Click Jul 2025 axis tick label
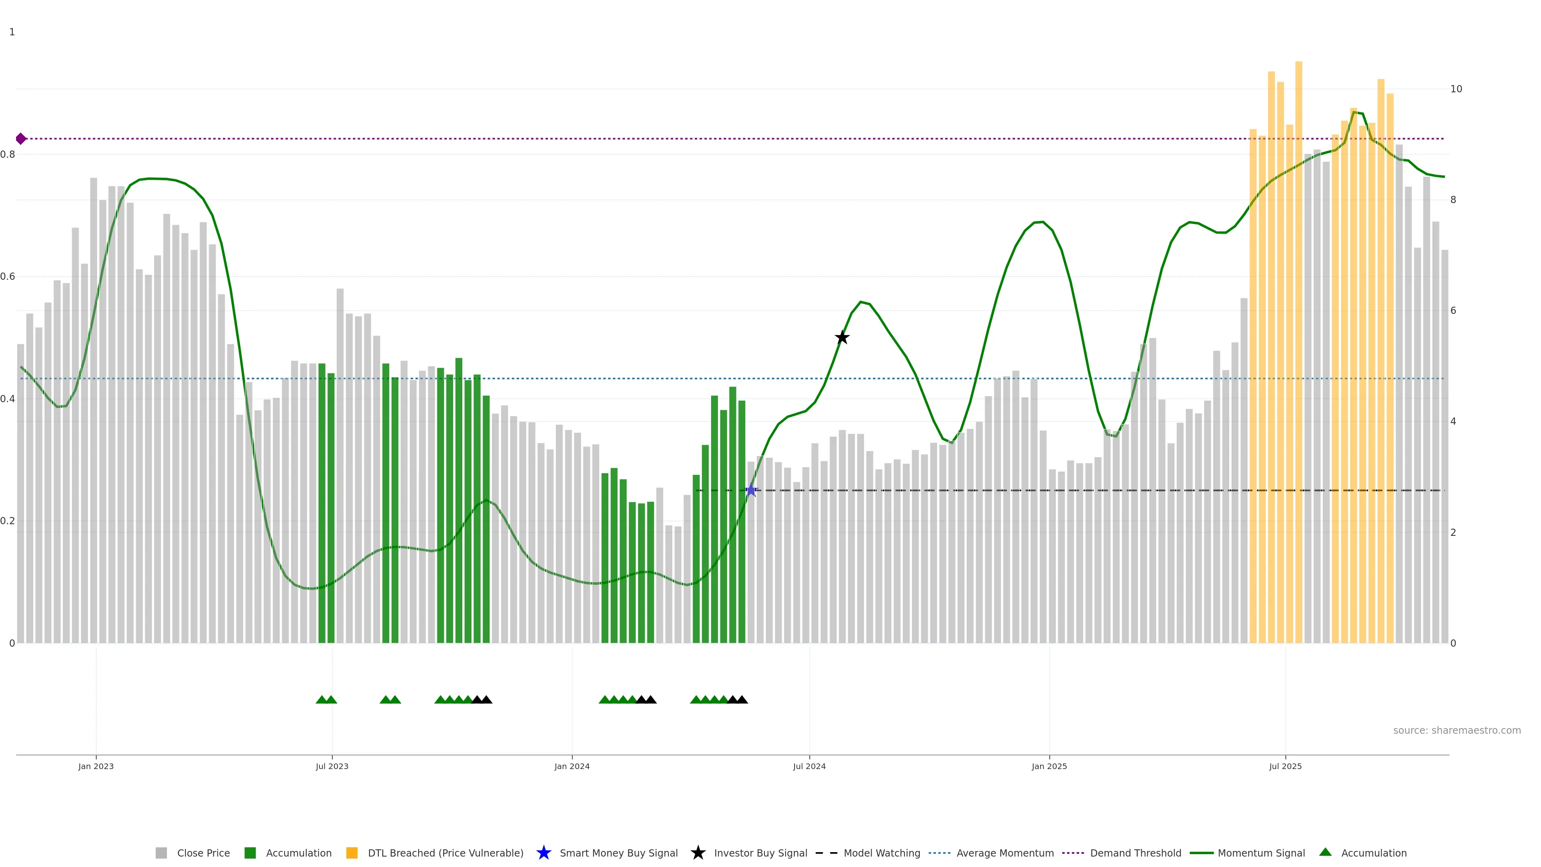This screenshot has height=867, width=1541. [1285, 766]
